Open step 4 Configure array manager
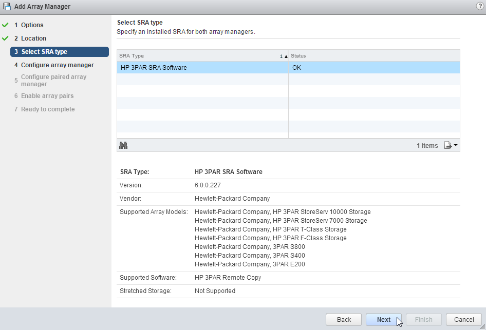486x330 pixels. [x=54, y=65]
